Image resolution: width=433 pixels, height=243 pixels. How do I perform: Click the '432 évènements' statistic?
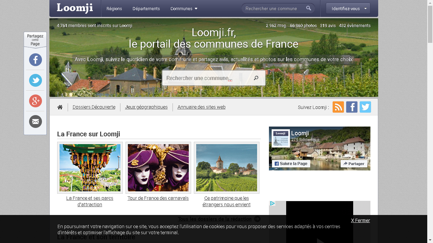[355, 26]
